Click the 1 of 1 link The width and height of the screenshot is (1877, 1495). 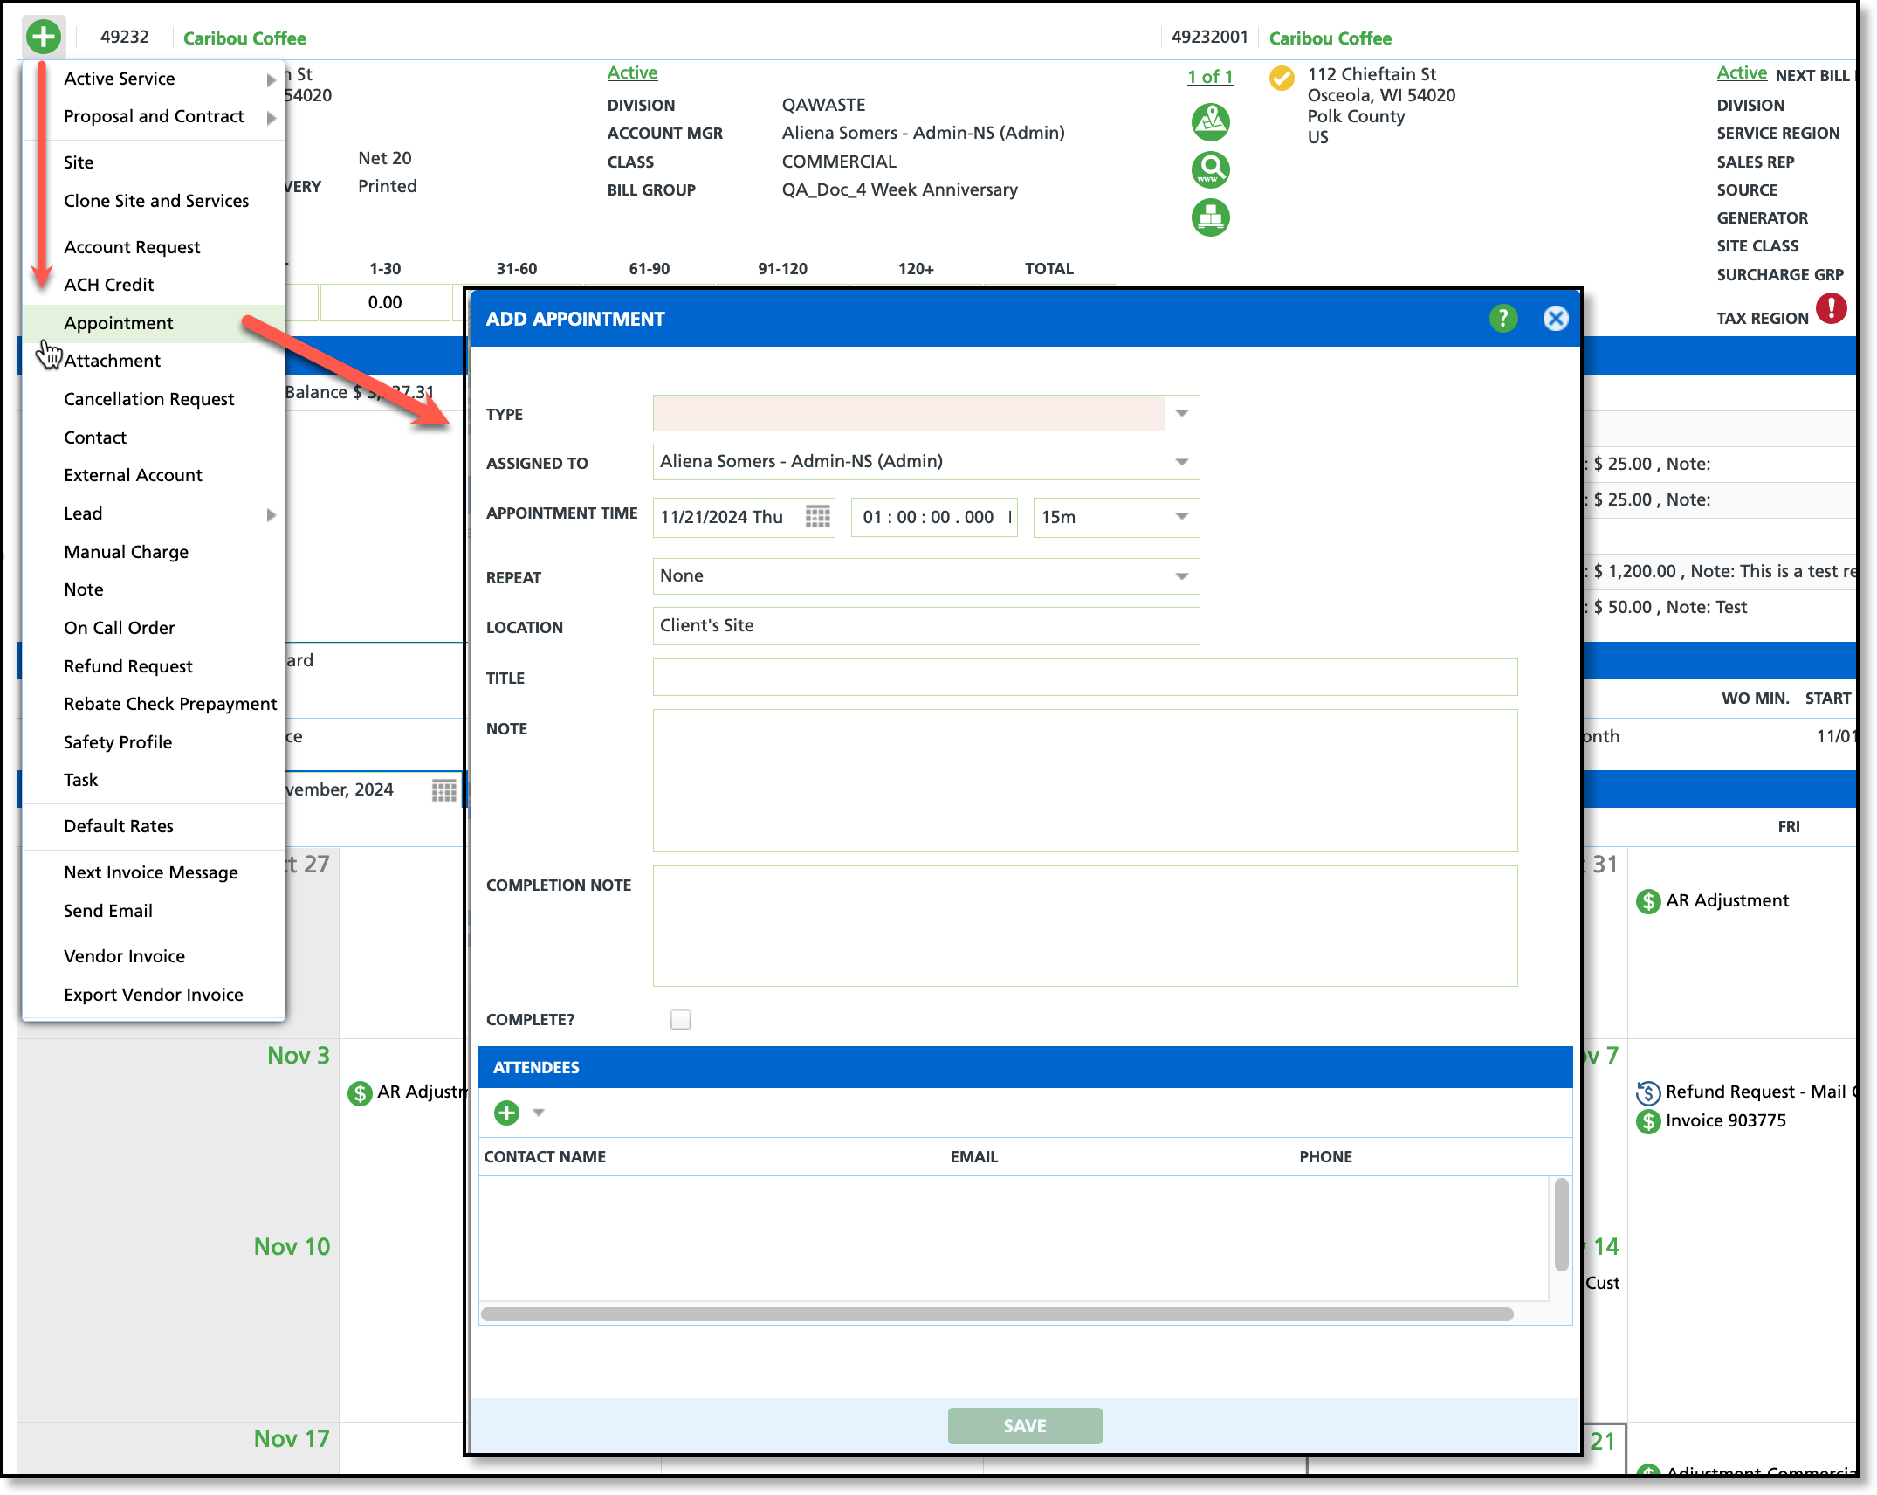point(1209,77)
